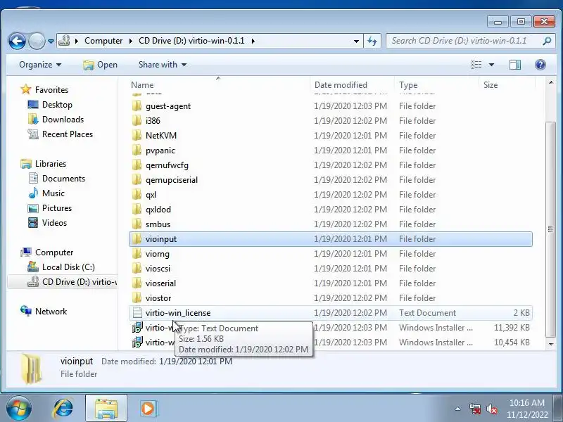This screenshot has width=563, height=422.
Task: Sort by the Name column header
Action: (219, 85)
